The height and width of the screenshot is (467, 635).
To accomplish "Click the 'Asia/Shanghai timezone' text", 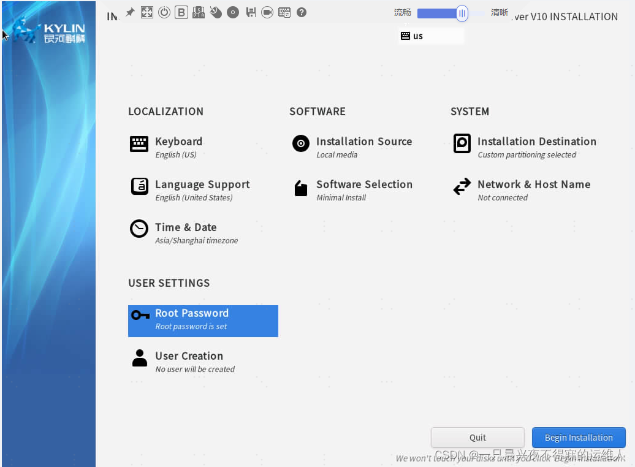I will click(196, 241).
